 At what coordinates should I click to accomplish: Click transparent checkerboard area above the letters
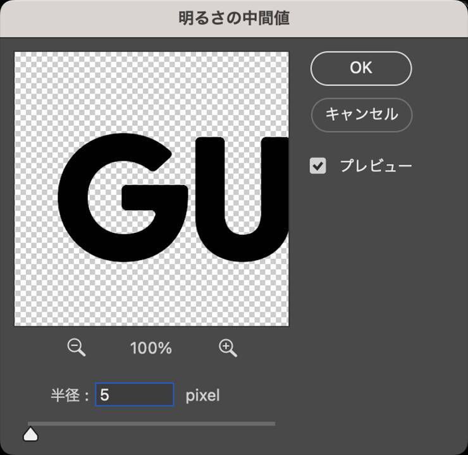click(x=152, y=89)
